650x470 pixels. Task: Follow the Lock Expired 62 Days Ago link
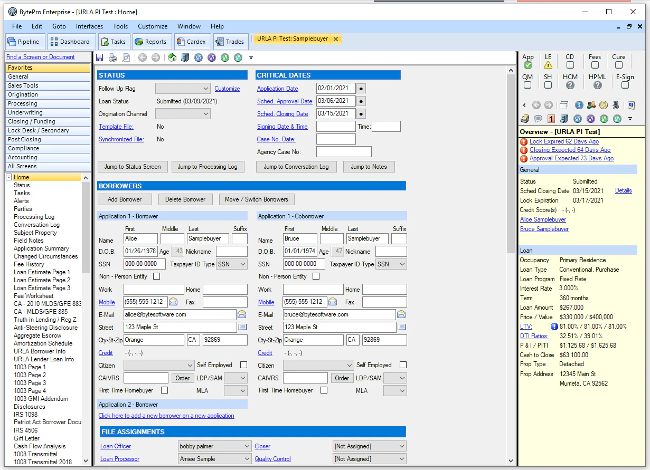point(564,141)
